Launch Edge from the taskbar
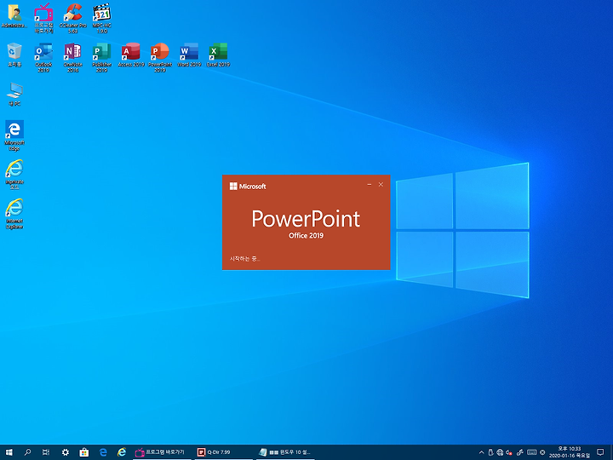This screenshot has width=613, height=460. (103, 452)
